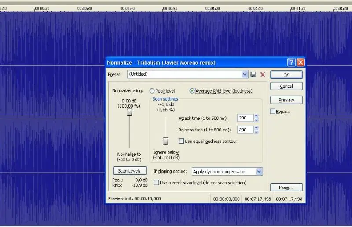Image resolution: width=352 pixels, height=227 pixels.
Task: Decrease release time with the down spinner arrow
Action: 257,132
